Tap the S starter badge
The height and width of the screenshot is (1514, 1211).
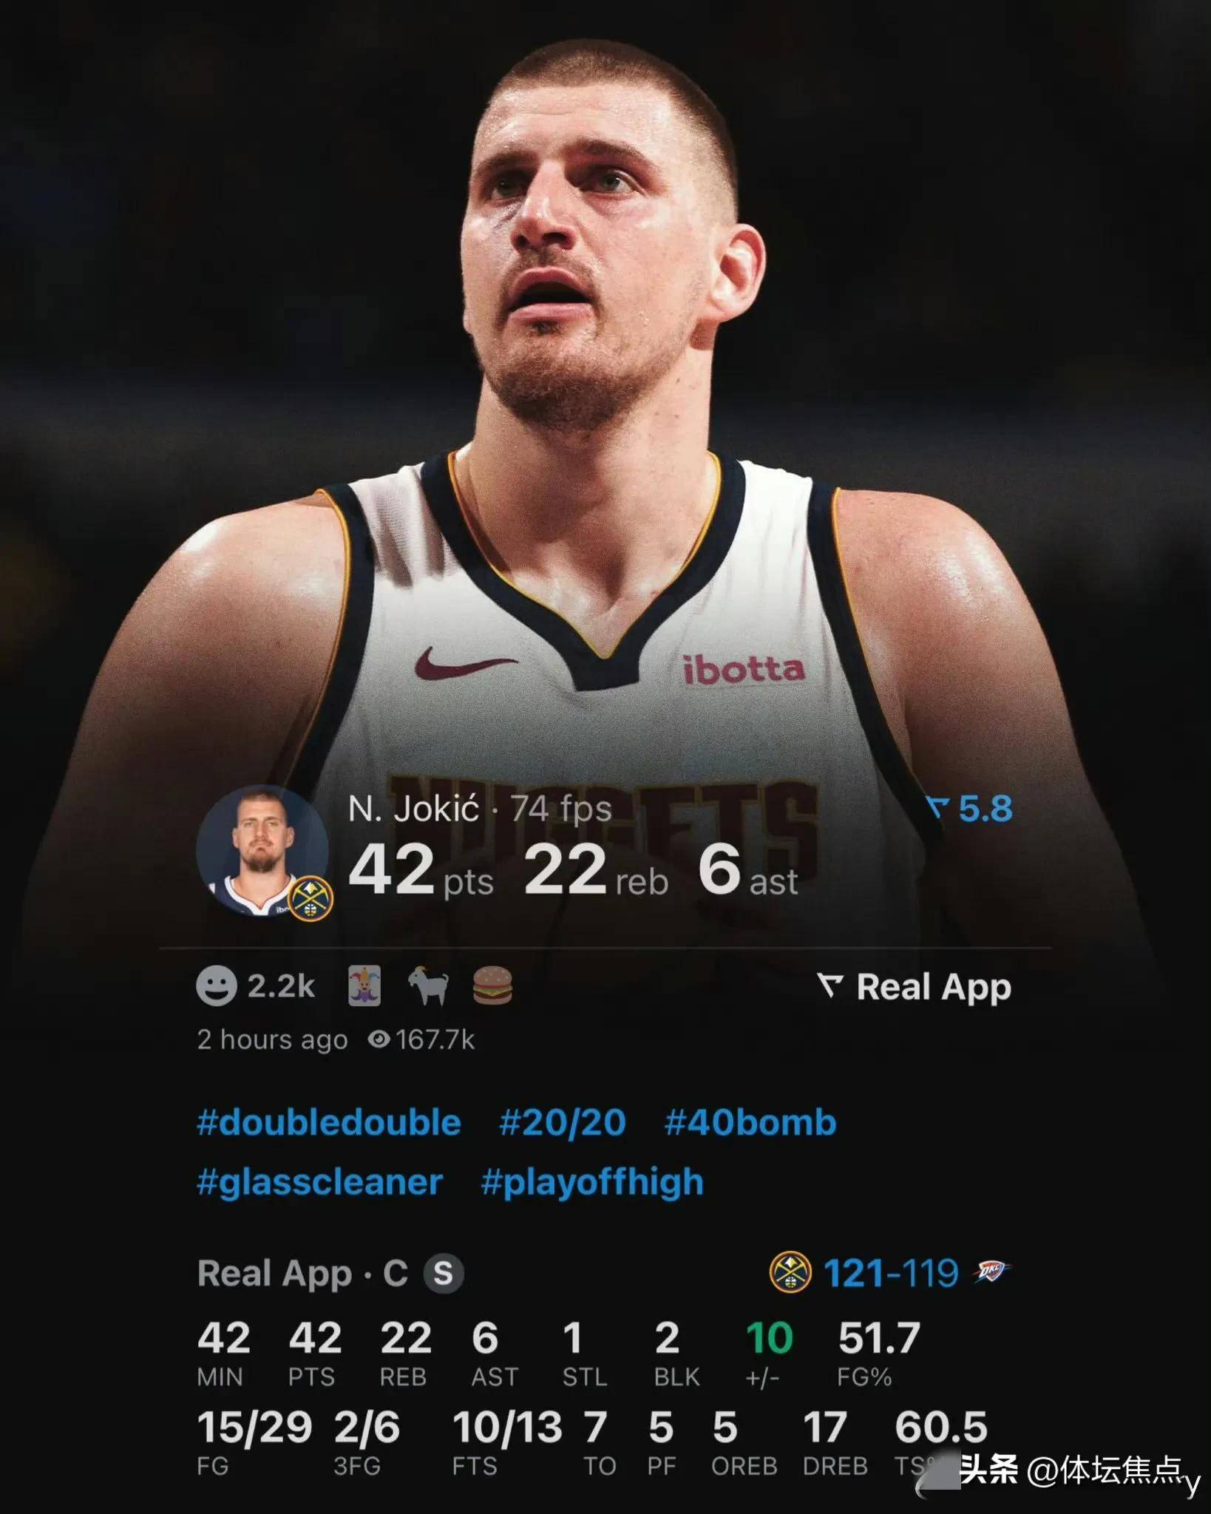444,1273
